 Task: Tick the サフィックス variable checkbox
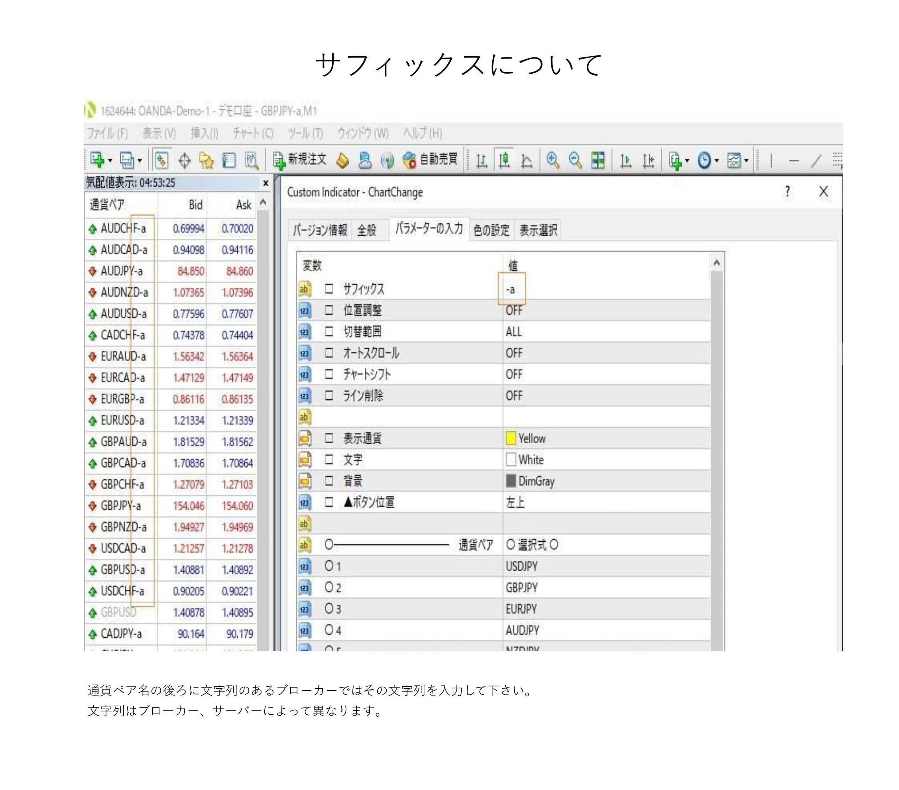[x=329, y=289]
